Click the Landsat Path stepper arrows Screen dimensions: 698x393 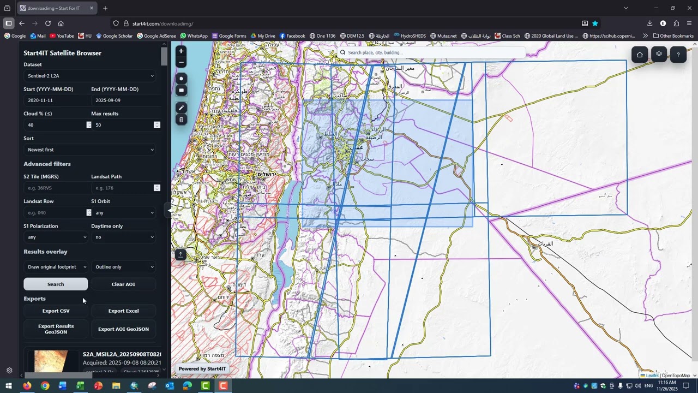coord(157,188)
